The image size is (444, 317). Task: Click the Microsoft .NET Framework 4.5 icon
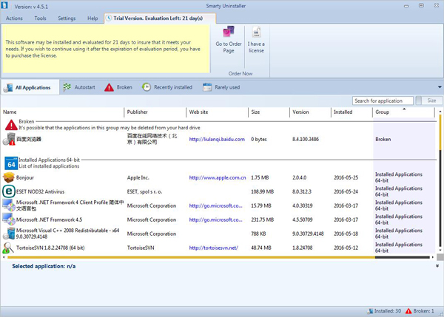point(8,219)
